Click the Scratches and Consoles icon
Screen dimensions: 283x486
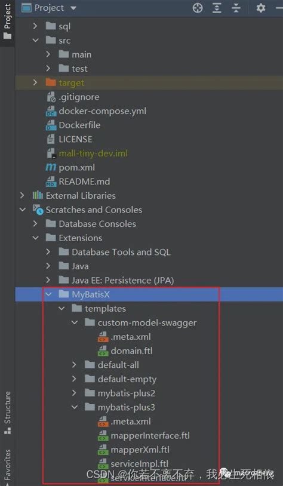point(38,210)
